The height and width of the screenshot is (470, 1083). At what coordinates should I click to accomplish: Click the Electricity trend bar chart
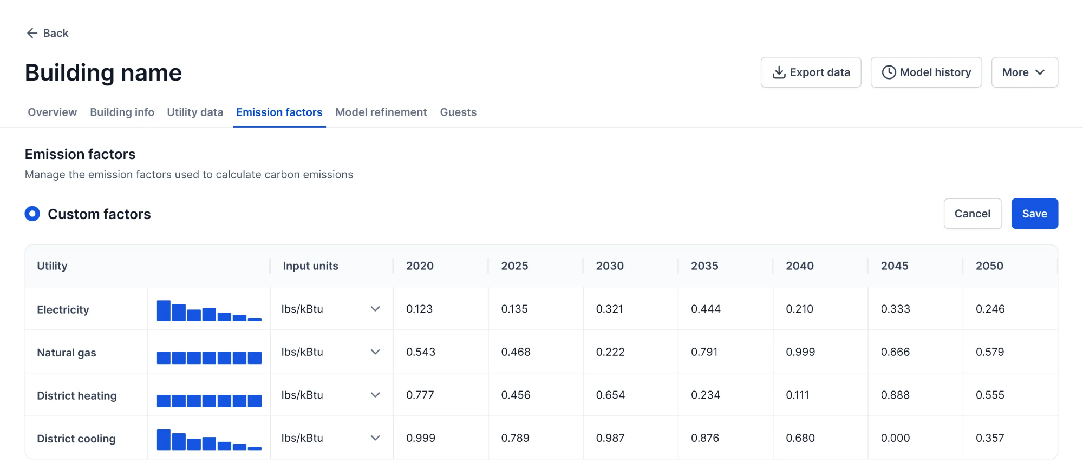point(209,310)
